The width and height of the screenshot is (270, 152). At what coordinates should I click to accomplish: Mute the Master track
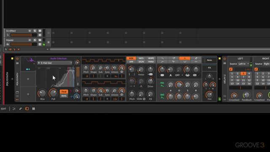40,40
